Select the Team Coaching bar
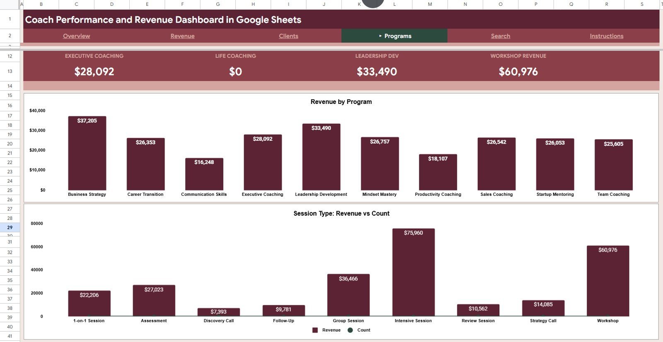The height and width of the screenshot is (342, 663). tap(613, 165)
